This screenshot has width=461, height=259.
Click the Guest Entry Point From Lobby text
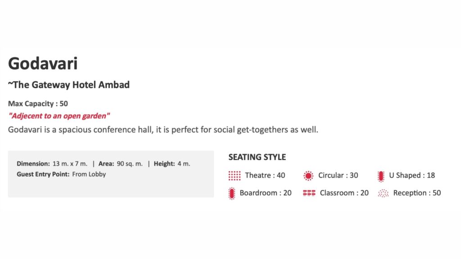(x=61, y=174)
